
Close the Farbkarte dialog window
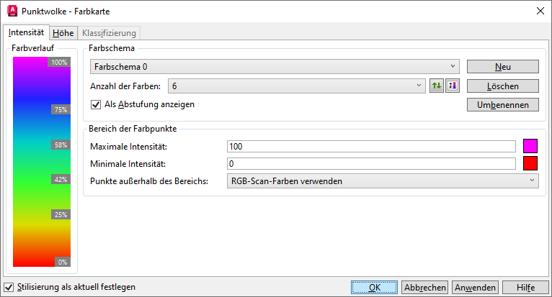pos(540,11)
